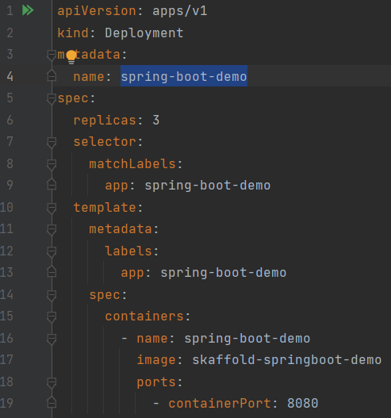The image size is (391, 418).
Task: Click the fold end marker on line 9
Action: pyautogui.click(x=52, y=185)
